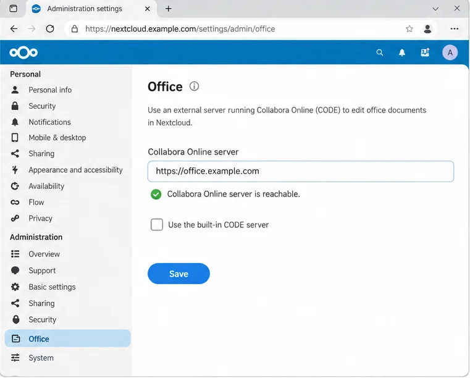Click the bell icon beside Notifications
The image size is (470, 378).
(x=15, y=122)
